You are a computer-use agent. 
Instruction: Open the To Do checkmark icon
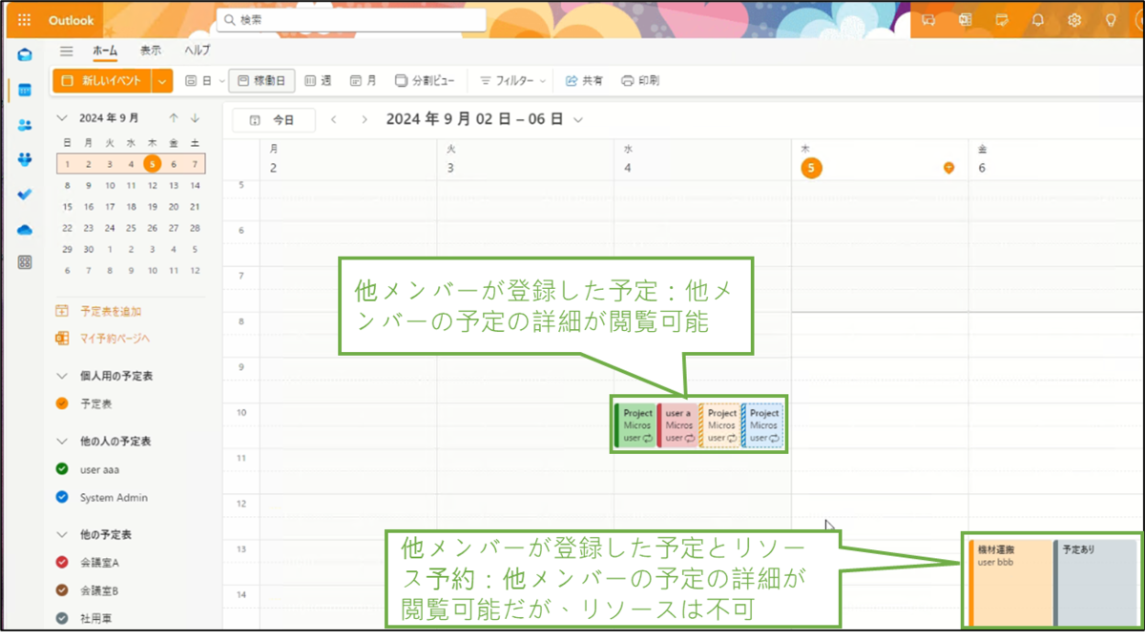(24, 194)
